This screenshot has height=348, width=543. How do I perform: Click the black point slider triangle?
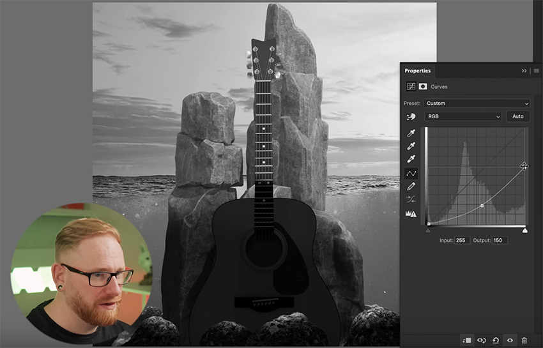(429, 231)
